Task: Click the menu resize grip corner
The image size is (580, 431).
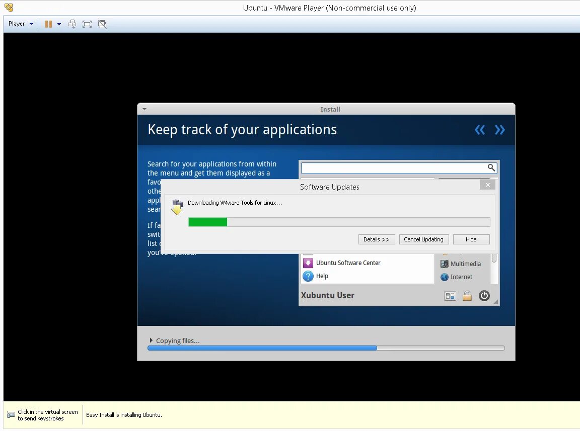Action: click(x=495, y=302)
